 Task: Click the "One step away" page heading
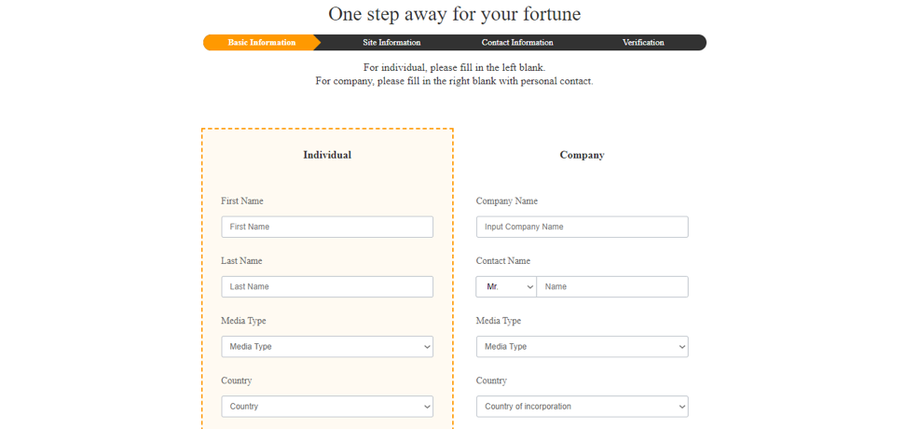tap(454, 14)
